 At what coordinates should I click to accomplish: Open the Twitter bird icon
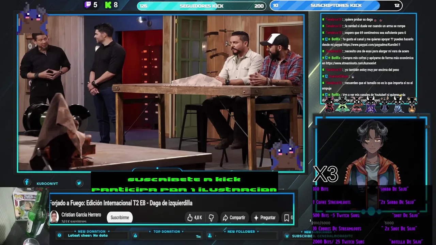pos(79,183)
